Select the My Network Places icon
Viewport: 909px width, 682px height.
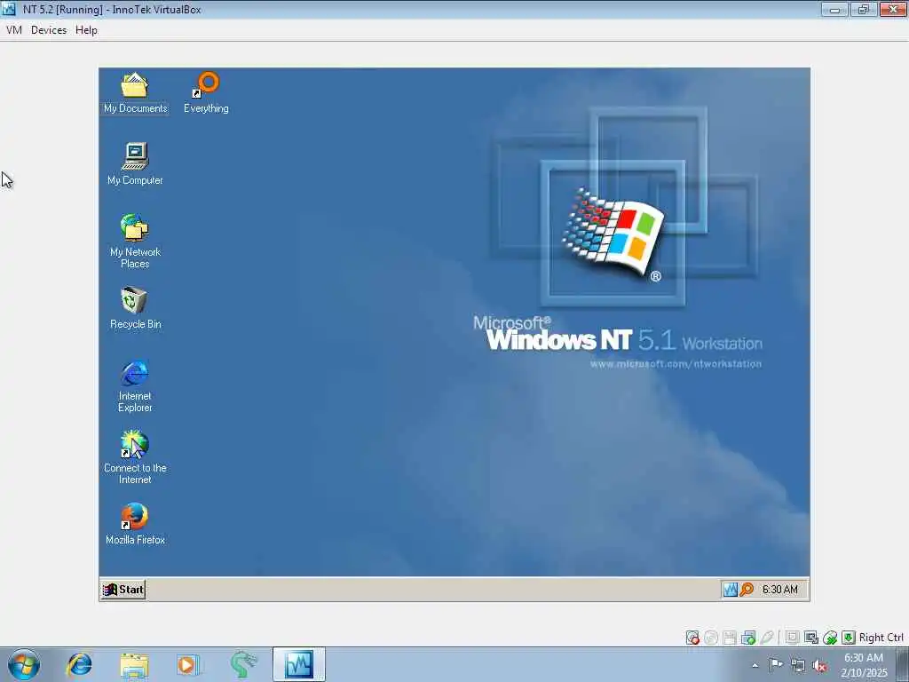point(135,242)
